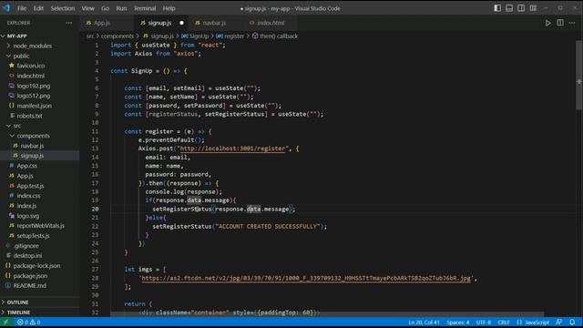
Task: Open the File menu
Action: [x=22, y=8]
